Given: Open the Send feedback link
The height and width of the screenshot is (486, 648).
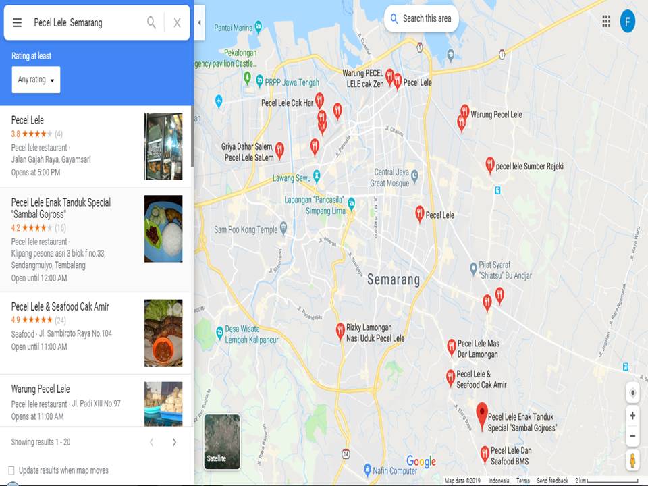Looking at the screenshot, I should pos(552,481).
